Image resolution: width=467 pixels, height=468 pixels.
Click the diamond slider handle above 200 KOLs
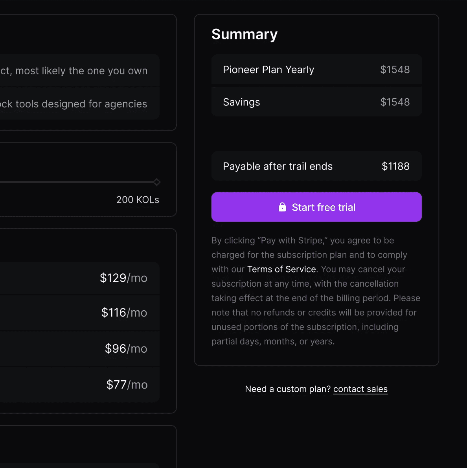157,182
